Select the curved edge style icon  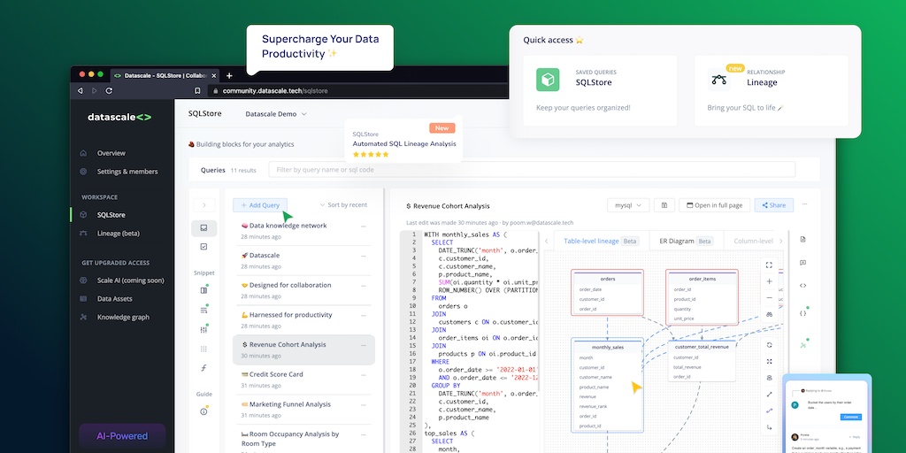coord(769,411)
